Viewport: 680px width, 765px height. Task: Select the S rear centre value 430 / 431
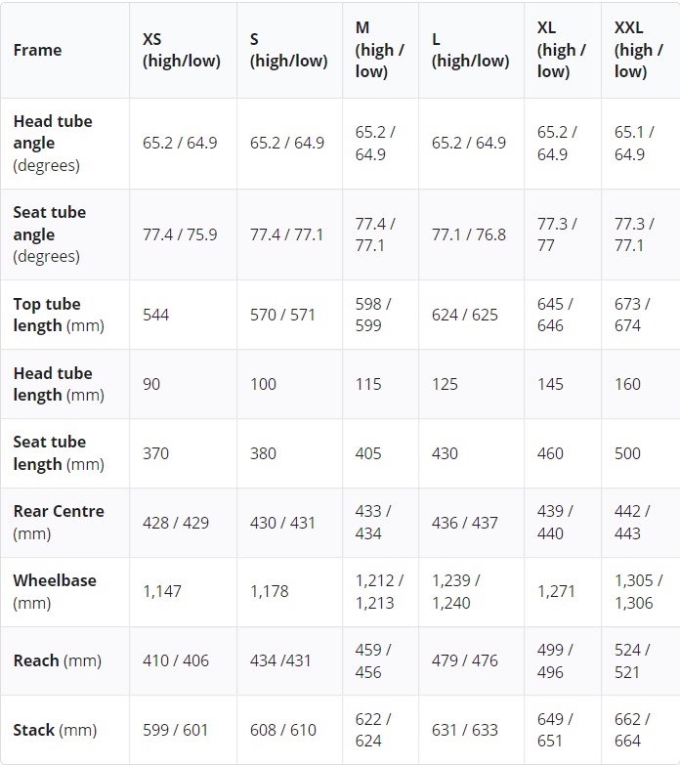pos(282,523)
